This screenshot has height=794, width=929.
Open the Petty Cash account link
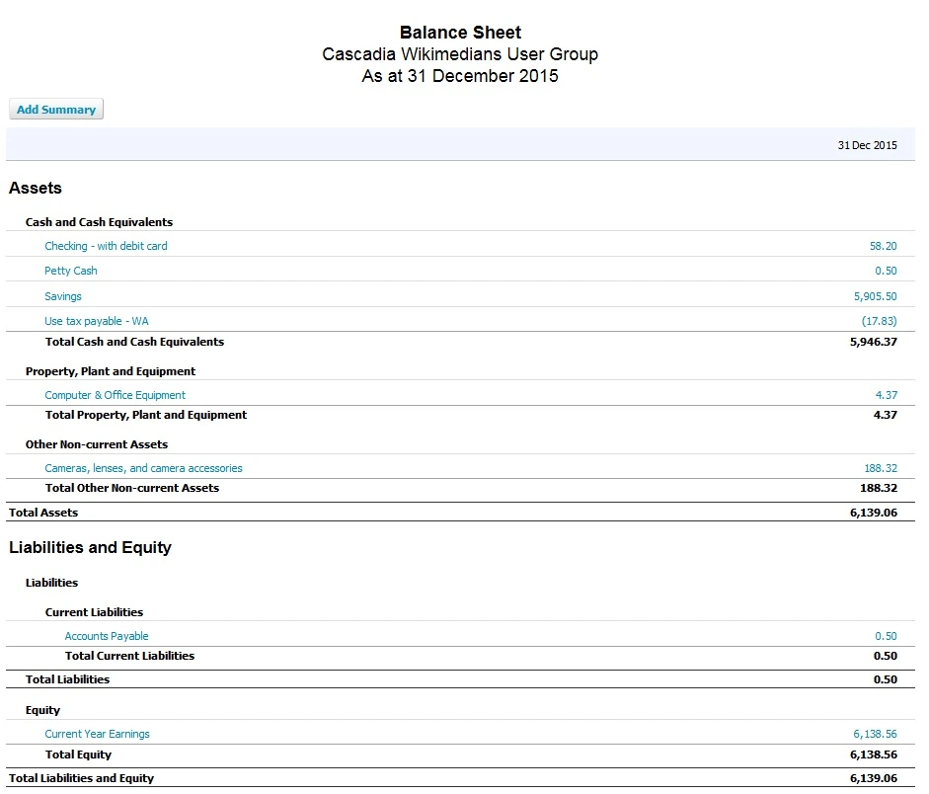click(70, 271)
